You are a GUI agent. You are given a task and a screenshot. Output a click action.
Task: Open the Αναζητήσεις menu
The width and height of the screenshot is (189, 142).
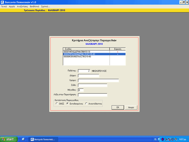tap(22, 6)
